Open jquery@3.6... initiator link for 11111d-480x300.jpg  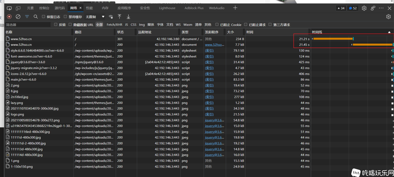point(214,137)
